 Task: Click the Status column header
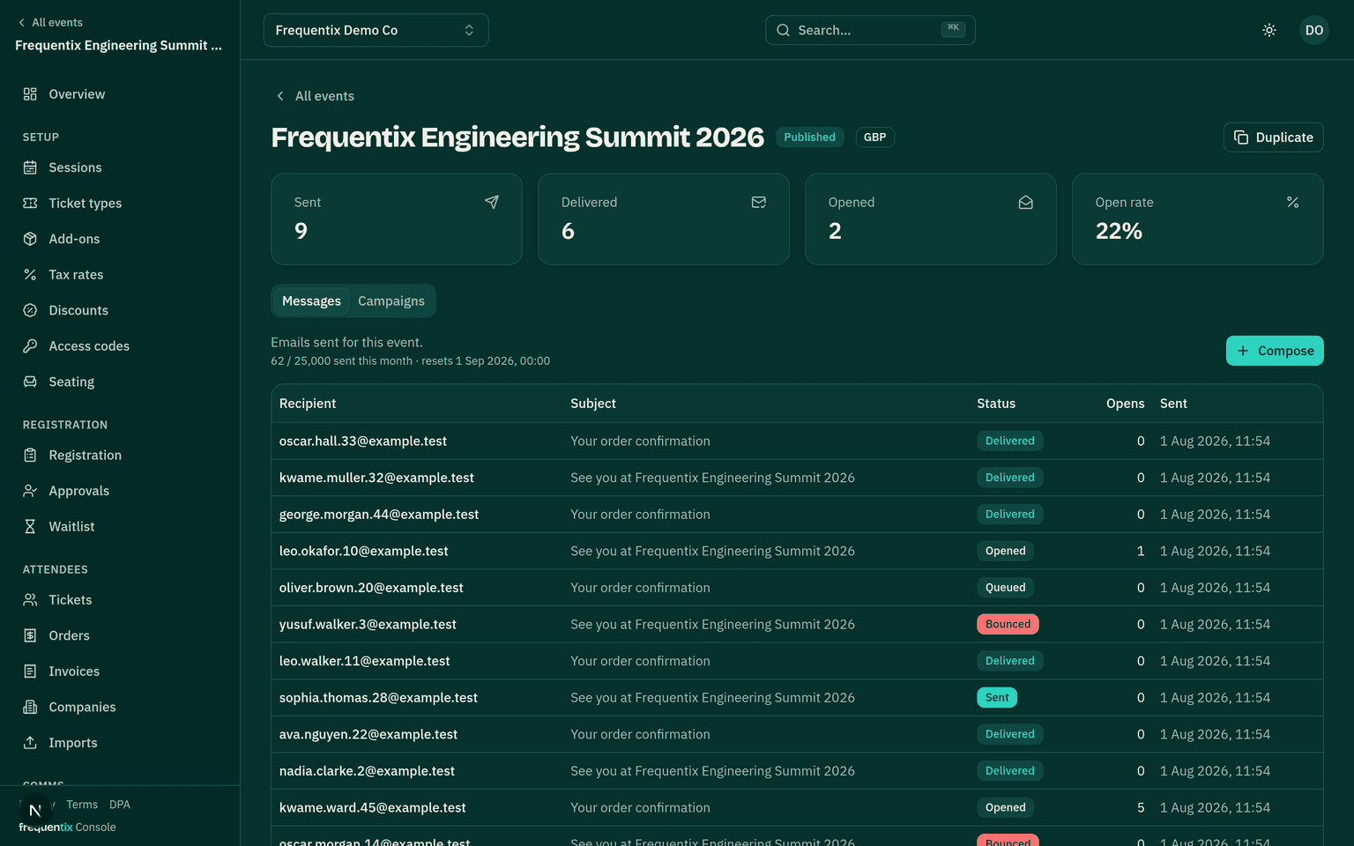pyautogui.click(x=996, y=404)
